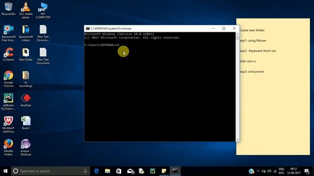
Task: Select Google Chrome desktop shortcut
Action: 8,79
